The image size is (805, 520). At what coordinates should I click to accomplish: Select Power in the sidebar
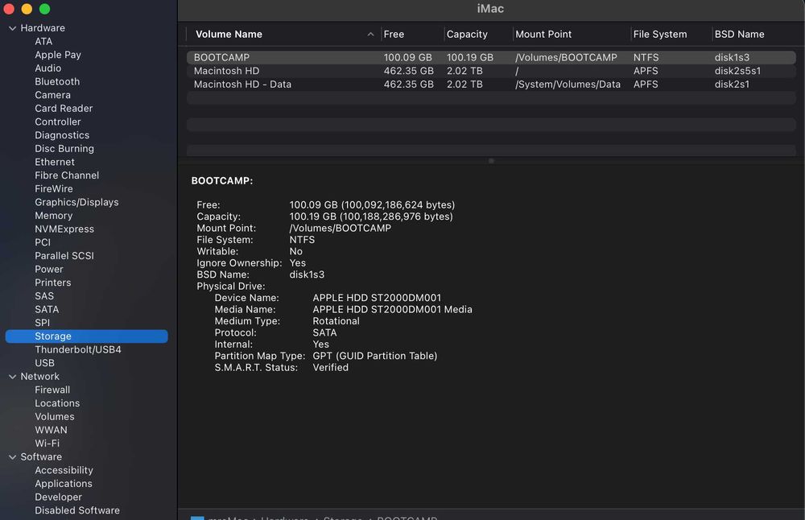coord(49,269)
